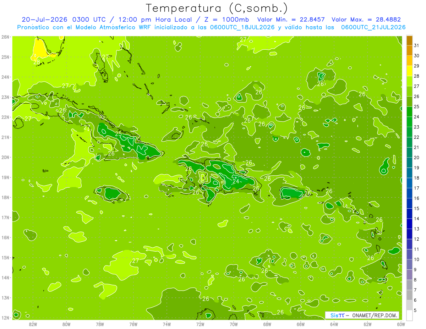Click the "80W" longitude label
The width and height of the screenshot is (426, 329).
[66, 324]
